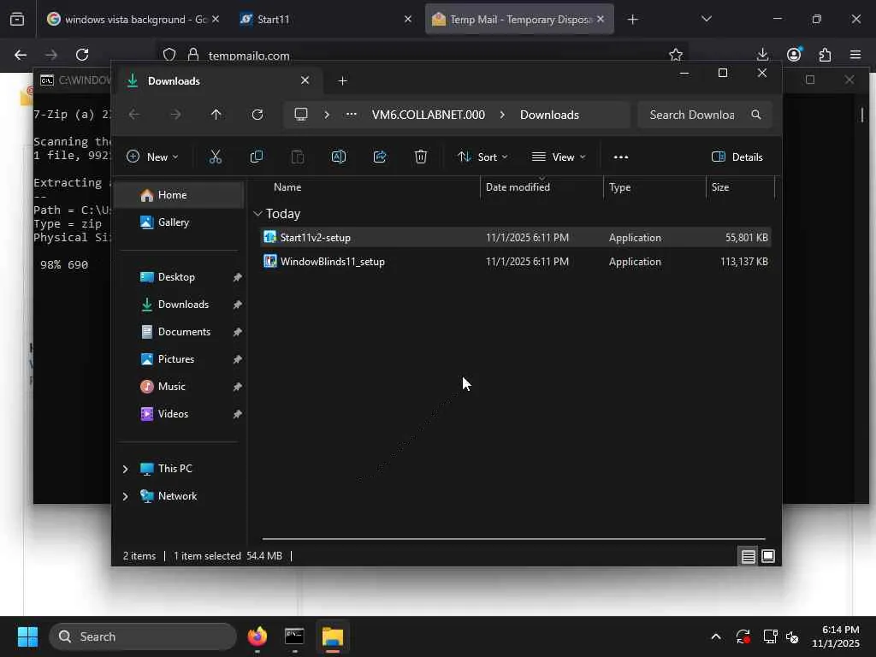Click the Explorer Forward navigation arrow
The height and width of the screenshot is (657, 876).
click(x=175, y=115)
